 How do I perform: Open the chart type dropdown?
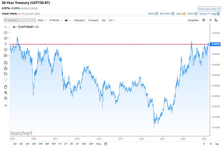click(x=68, y=20)
